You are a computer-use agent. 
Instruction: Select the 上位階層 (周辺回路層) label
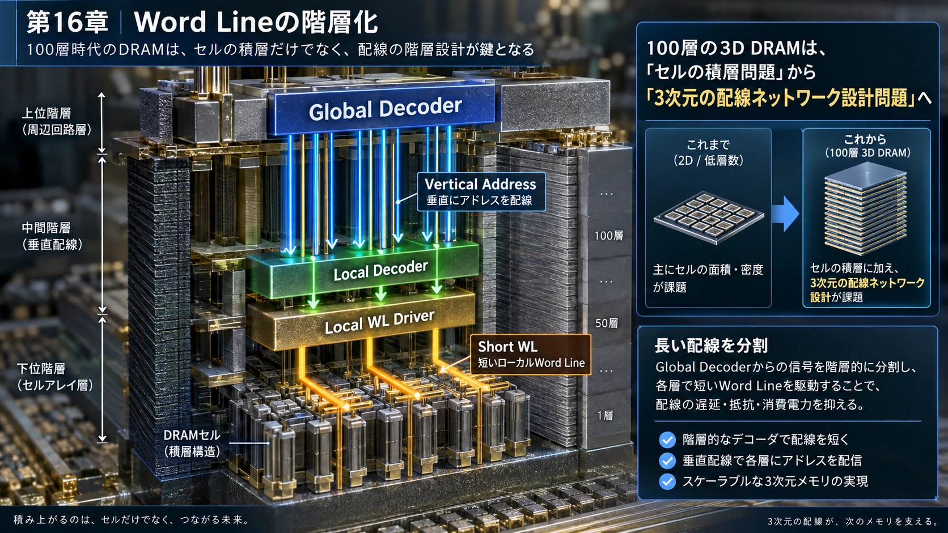(57, 121)
